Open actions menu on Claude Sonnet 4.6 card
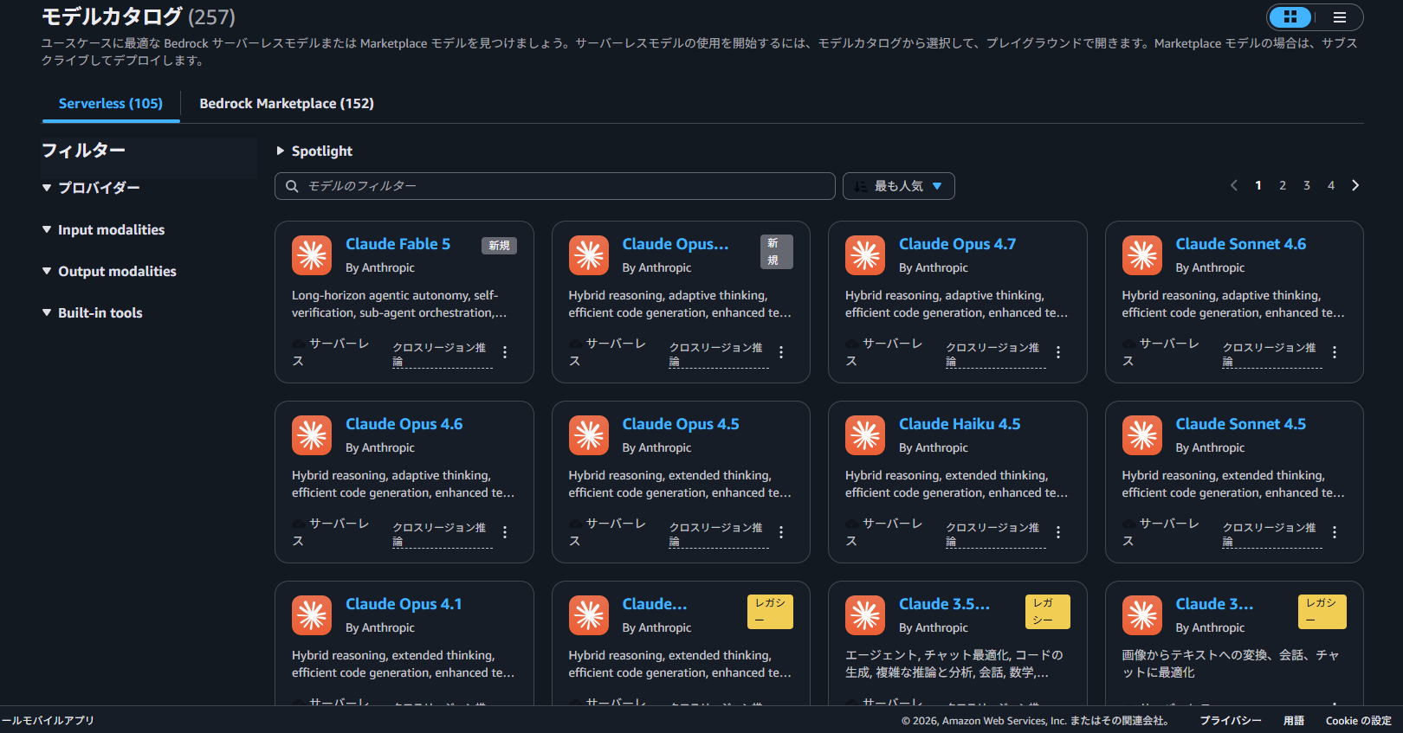 point(1335,352)
